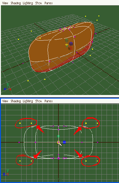Open the Shading menu in the perspective viewport

(16, 3)
